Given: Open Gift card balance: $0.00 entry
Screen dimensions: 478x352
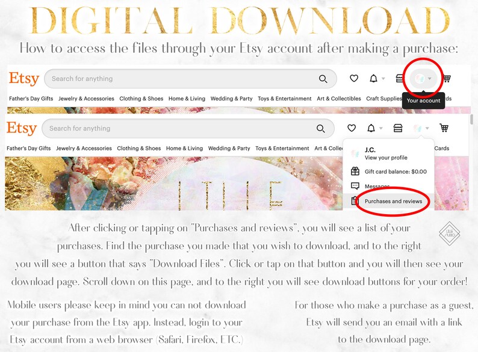Looking at the screenshot, I should [x=388, y=171].
